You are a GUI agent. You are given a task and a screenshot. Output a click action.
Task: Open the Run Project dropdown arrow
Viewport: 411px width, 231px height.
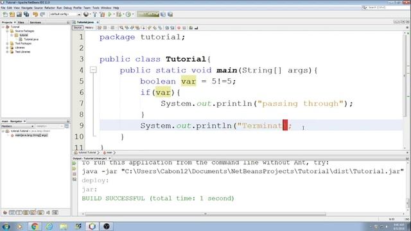point(114,14)
